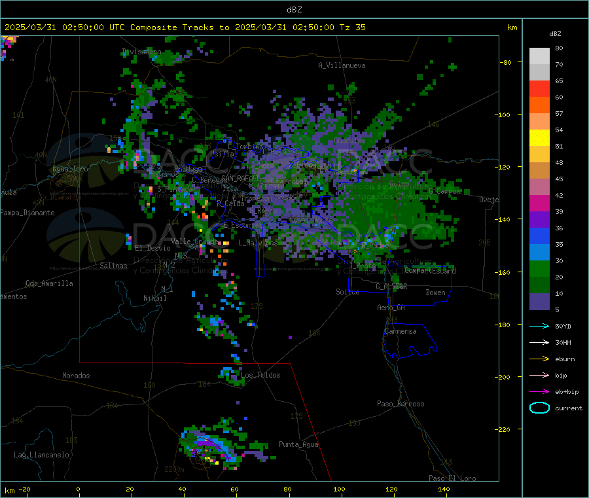Select the yellow eburn arrow icon
589x498 pixels.
click(x=539, y=359)
